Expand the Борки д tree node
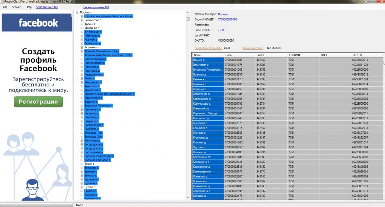Image resolution: width=385 pixels, height=207 pixels. [x=82, y=164]
